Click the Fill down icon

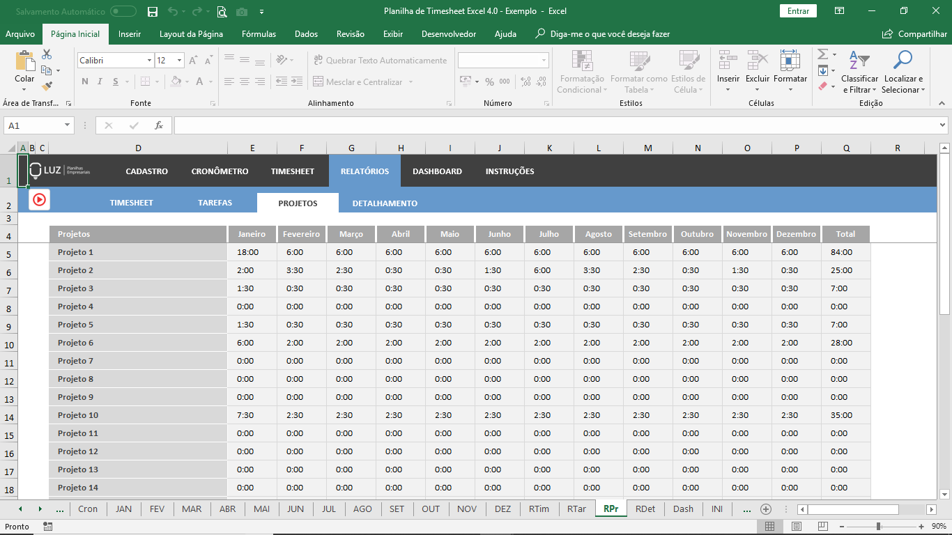tap(822, 70)
